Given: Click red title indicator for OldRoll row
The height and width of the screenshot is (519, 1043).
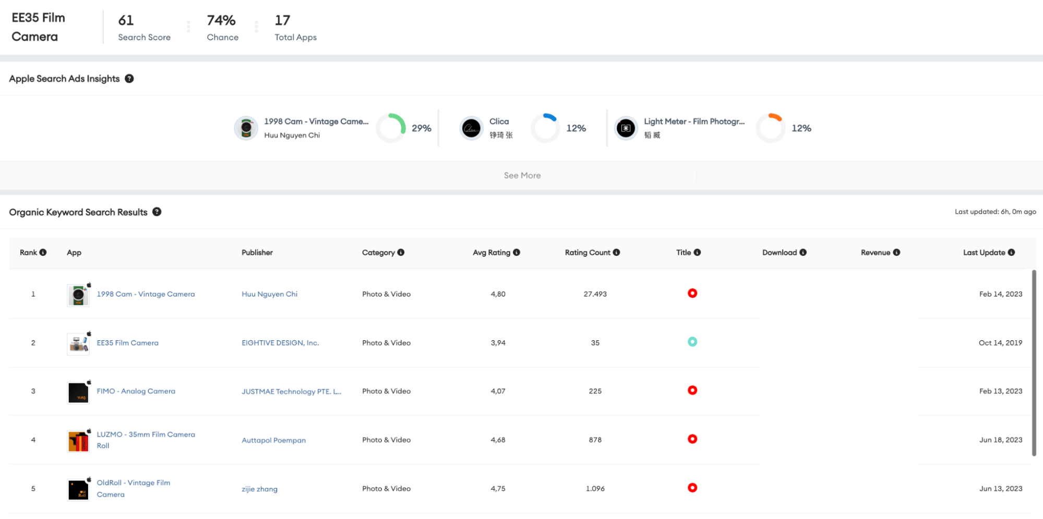Looking at the screenshot, I should 692,488.
